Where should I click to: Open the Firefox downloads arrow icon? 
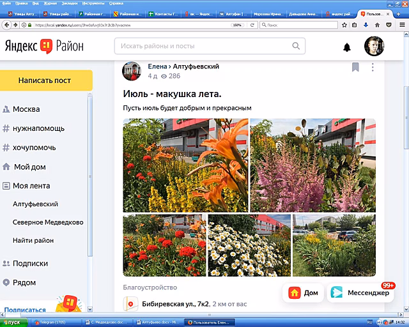(366, 25)
